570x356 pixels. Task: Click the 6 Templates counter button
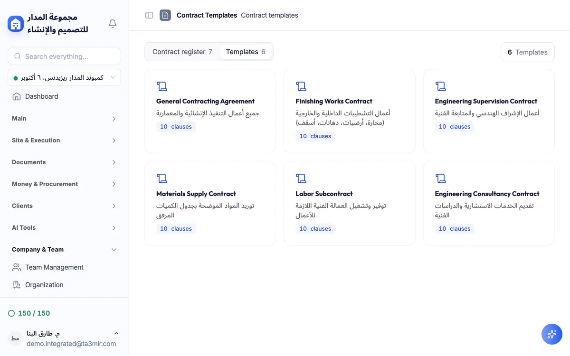point(528,52)
